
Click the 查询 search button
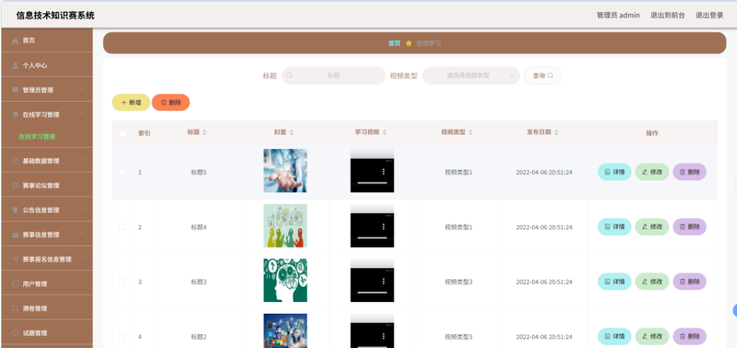point(543,75)
